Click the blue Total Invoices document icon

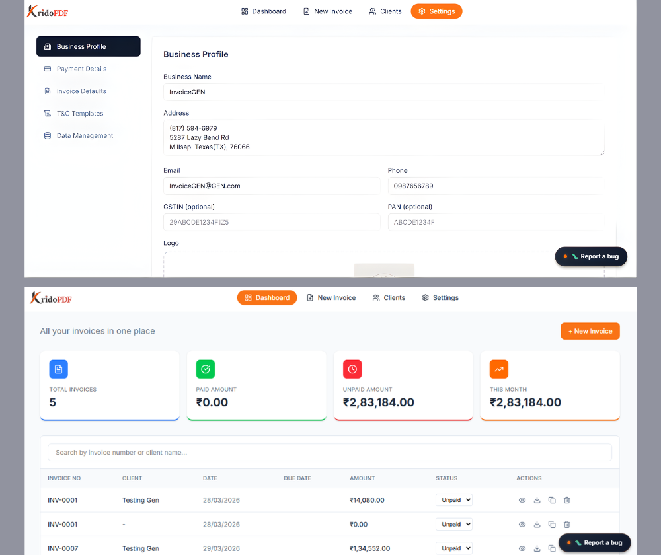[59, 369]
